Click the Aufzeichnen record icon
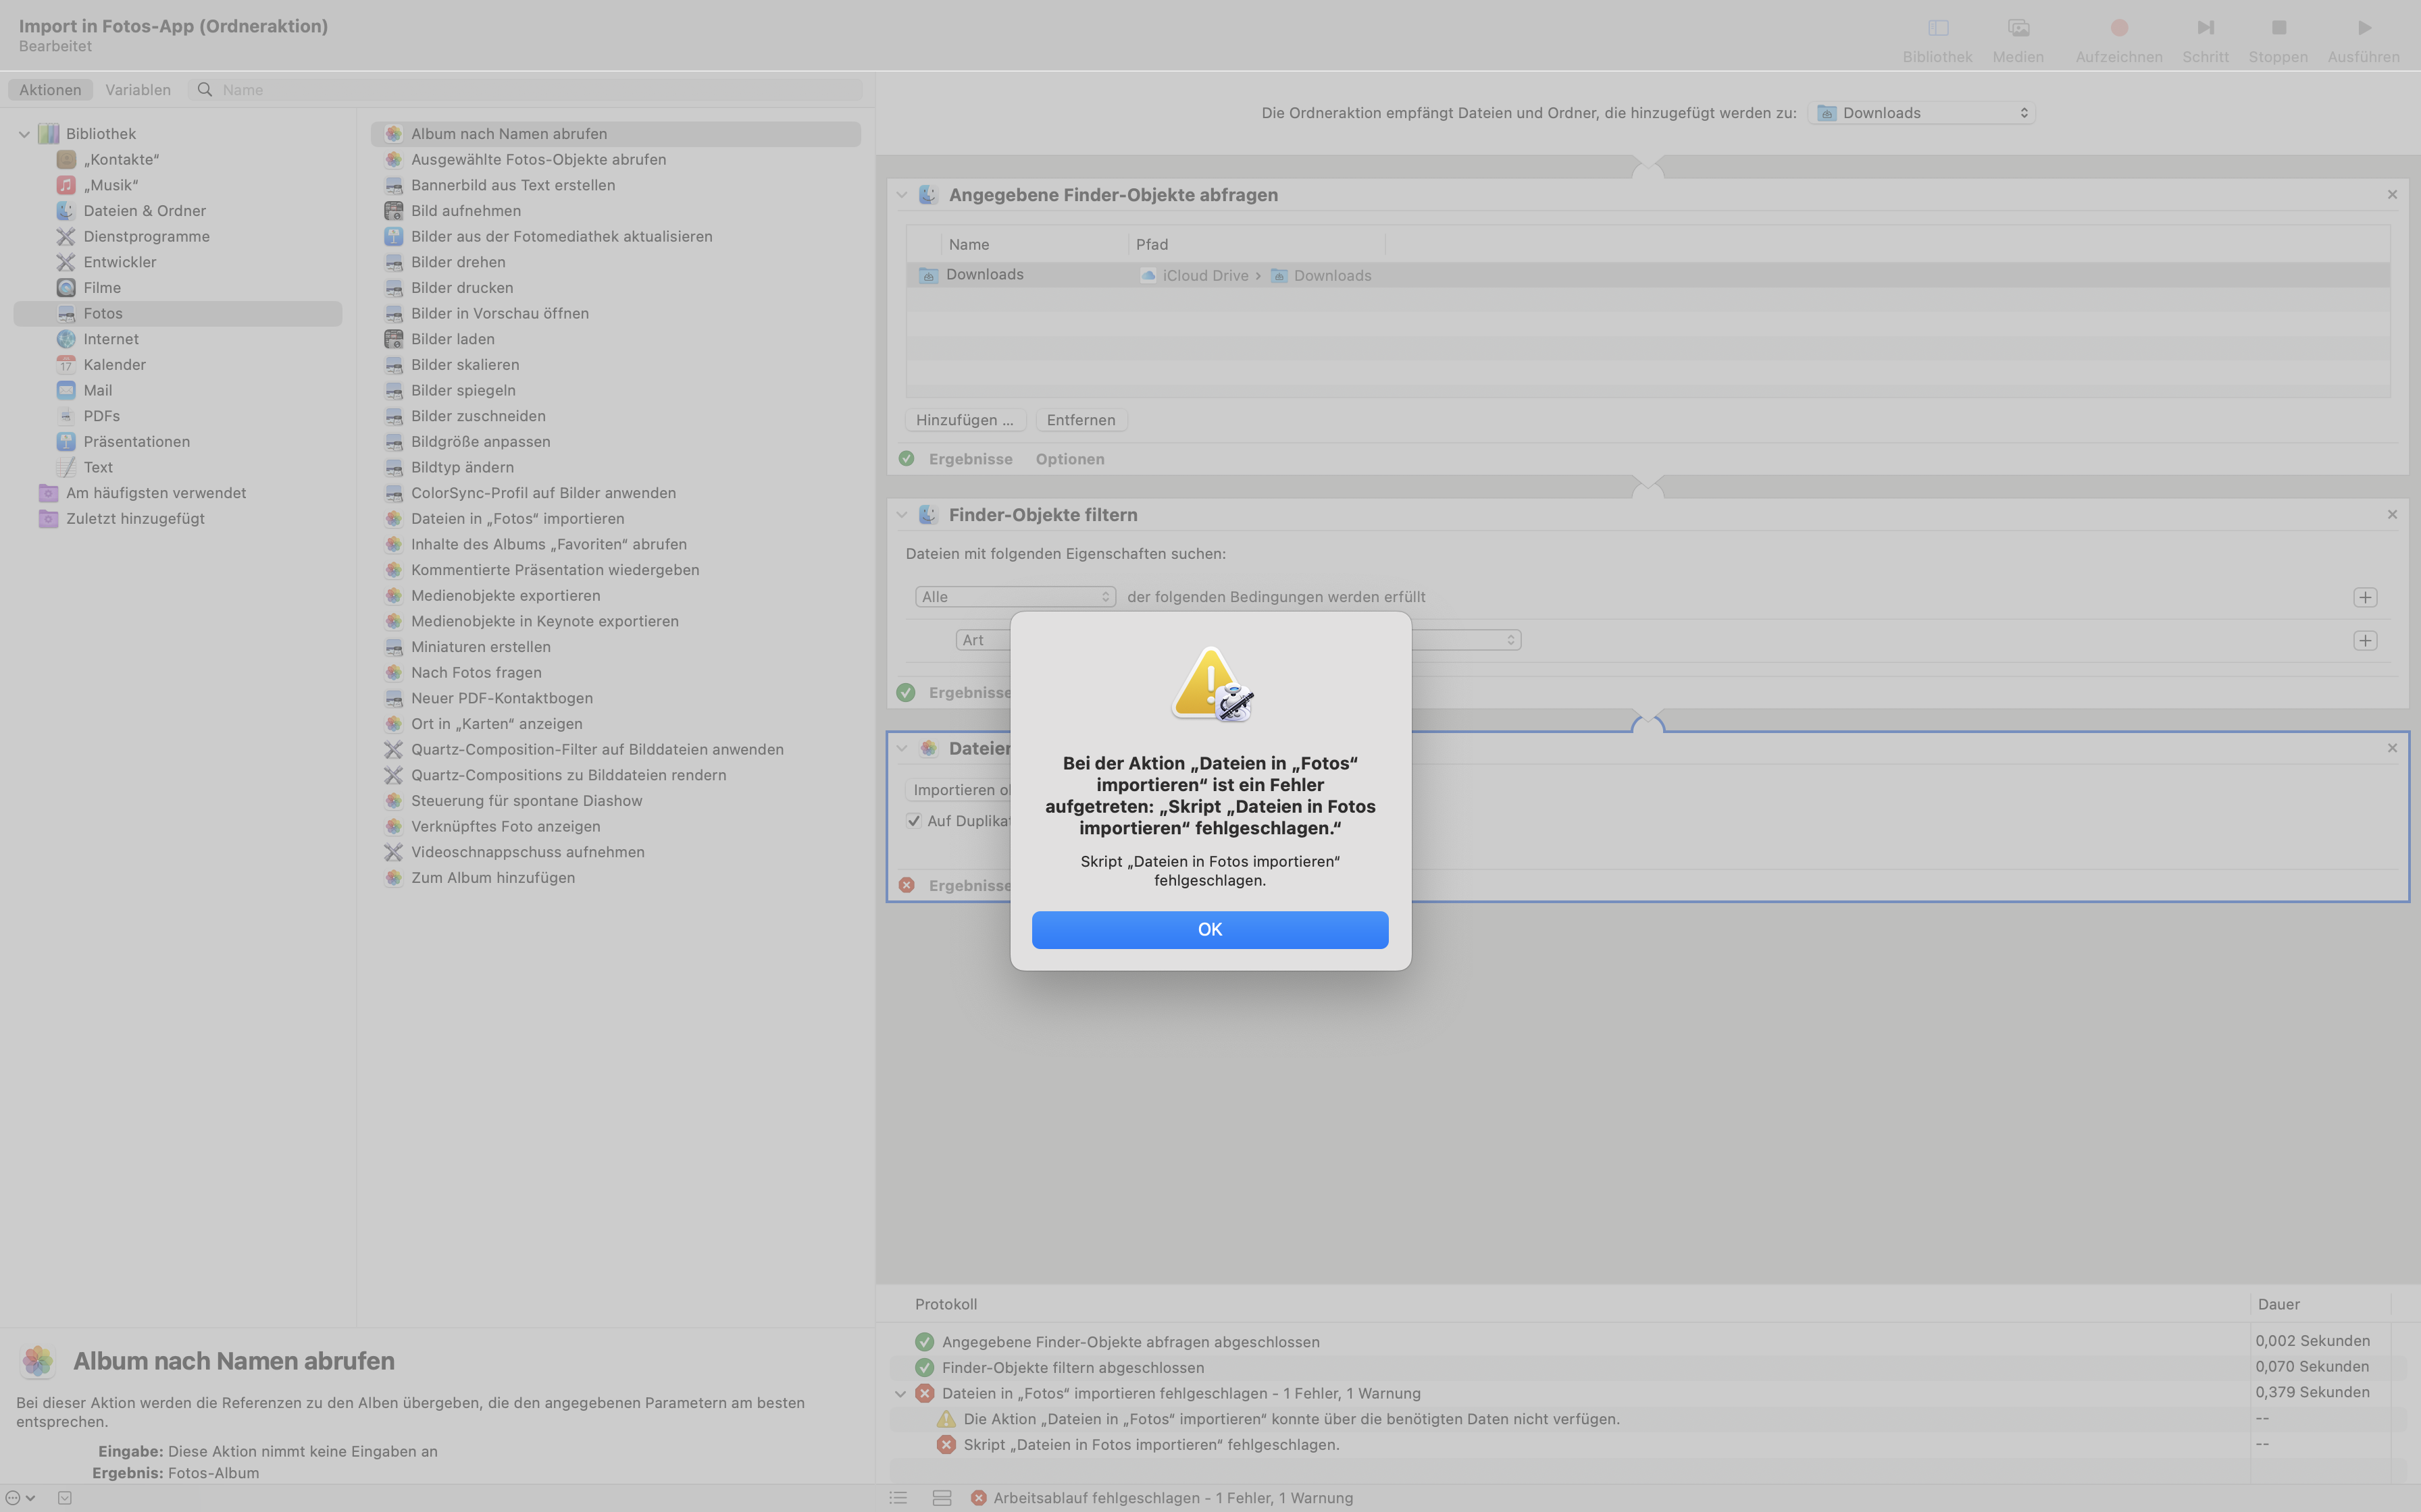This screenshot has height=1512, width=2421. [2119, 28]
